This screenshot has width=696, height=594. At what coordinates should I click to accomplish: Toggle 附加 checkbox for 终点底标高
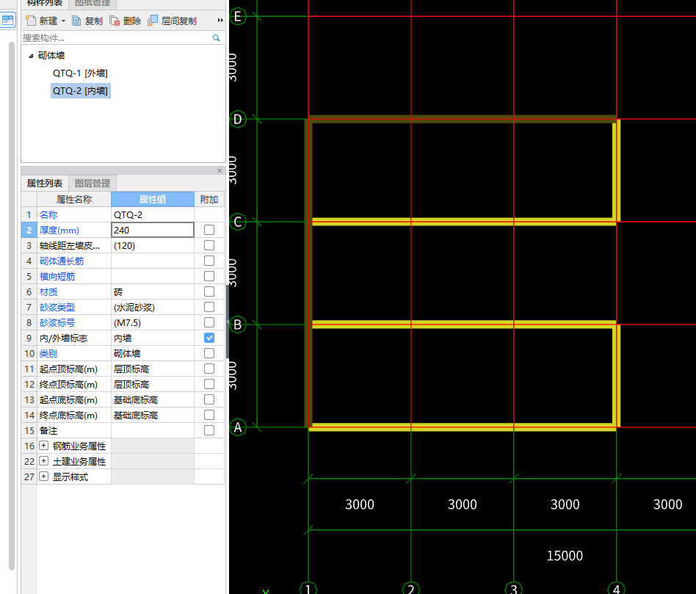coord(209,415)
